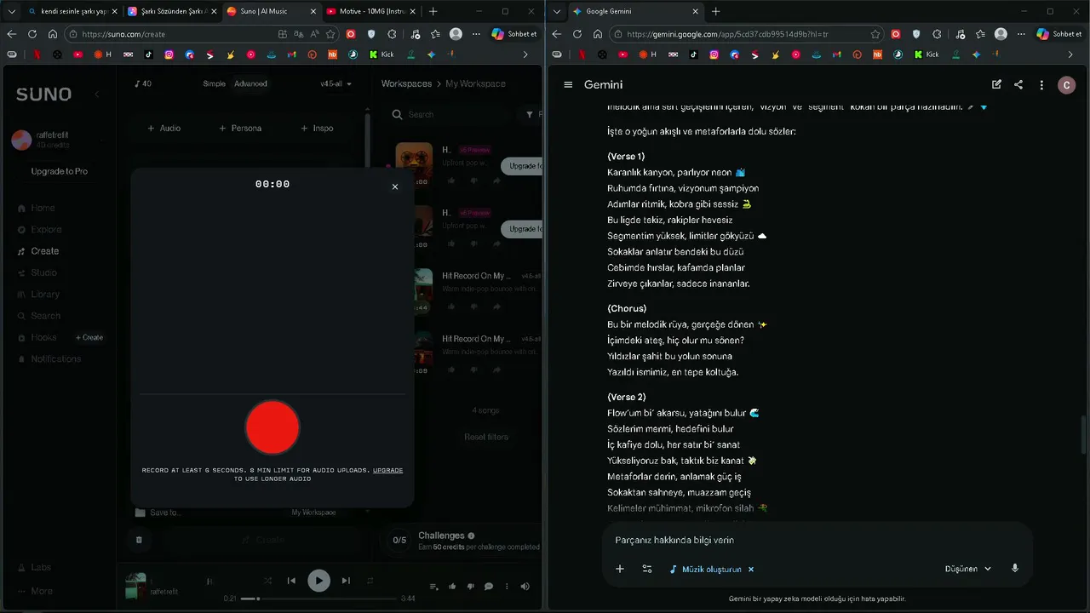Open the Gemini account avatar C
This screenshot has width=1090, height=613.
point(1066,85)
